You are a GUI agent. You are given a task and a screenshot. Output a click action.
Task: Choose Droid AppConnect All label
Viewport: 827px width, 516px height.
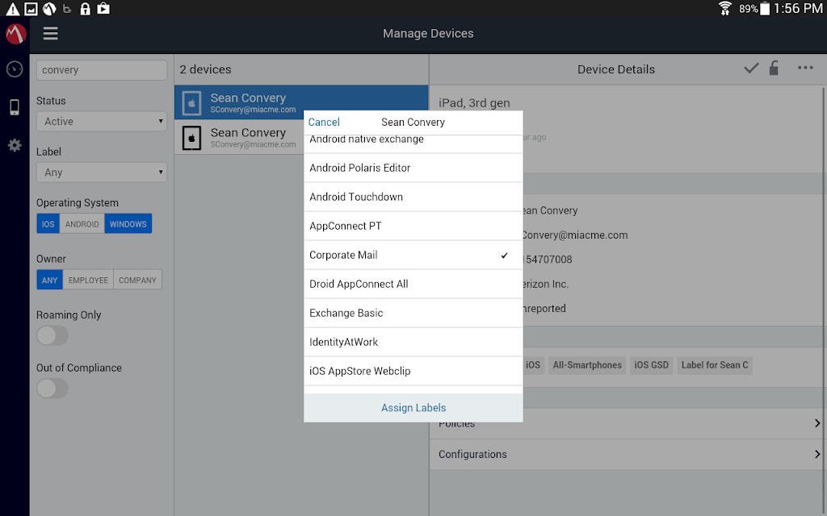click(413, 285)
